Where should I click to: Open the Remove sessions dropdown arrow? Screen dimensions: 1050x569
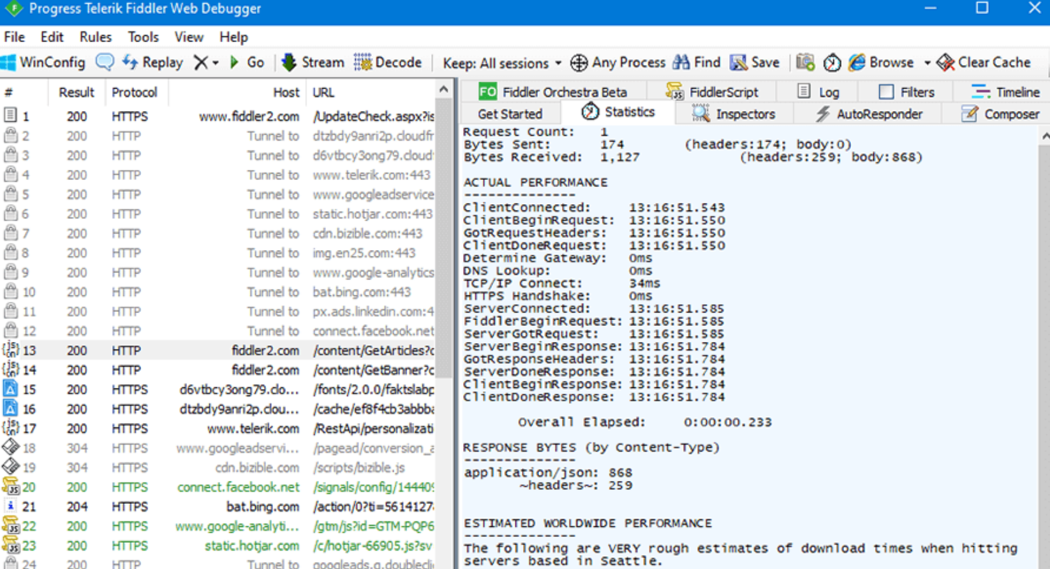pos(216,63)
